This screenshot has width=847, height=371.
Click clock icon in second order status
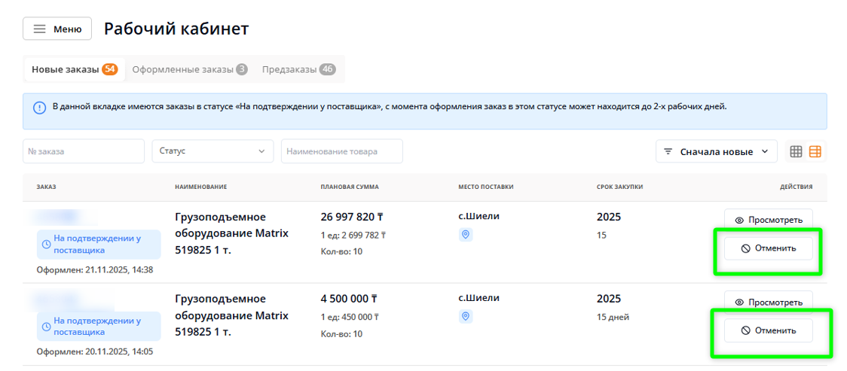click(46, 327)
